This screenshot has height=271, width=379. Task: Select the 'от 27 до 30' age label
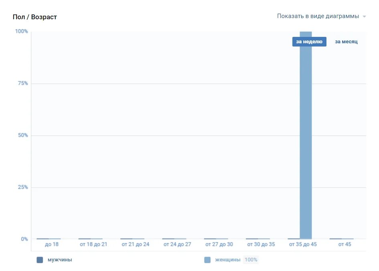click(219, 244)
